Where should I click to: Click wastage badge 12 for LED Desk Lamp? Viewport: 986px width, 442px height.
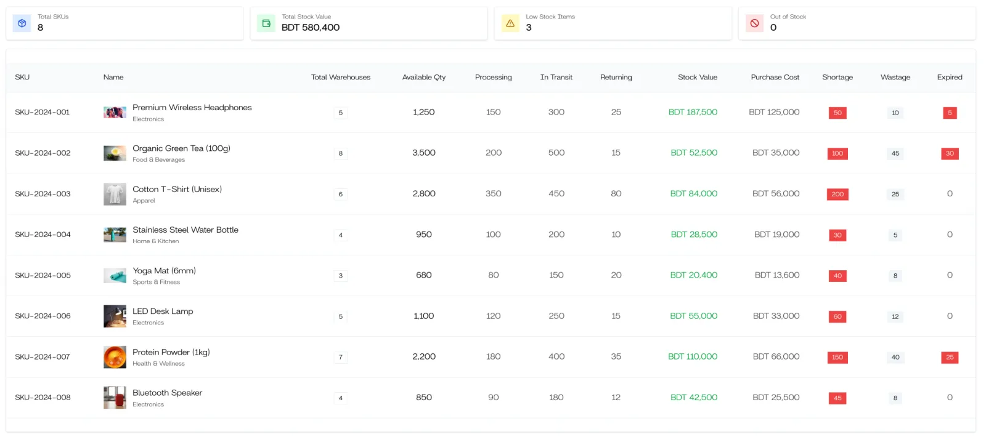[x=895, y=316]
